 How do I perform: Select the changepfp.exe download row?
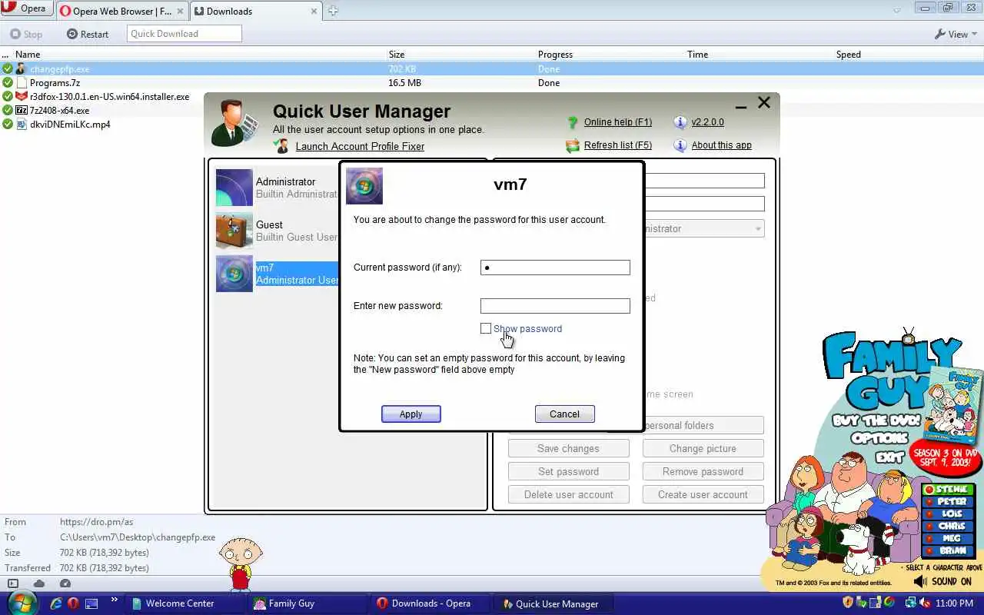[492, 69]
